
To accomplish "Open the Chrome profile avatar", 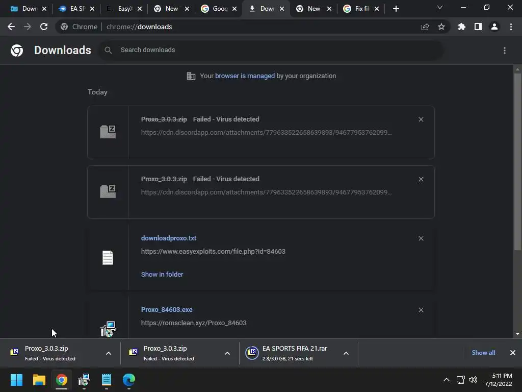I will 494,27.
